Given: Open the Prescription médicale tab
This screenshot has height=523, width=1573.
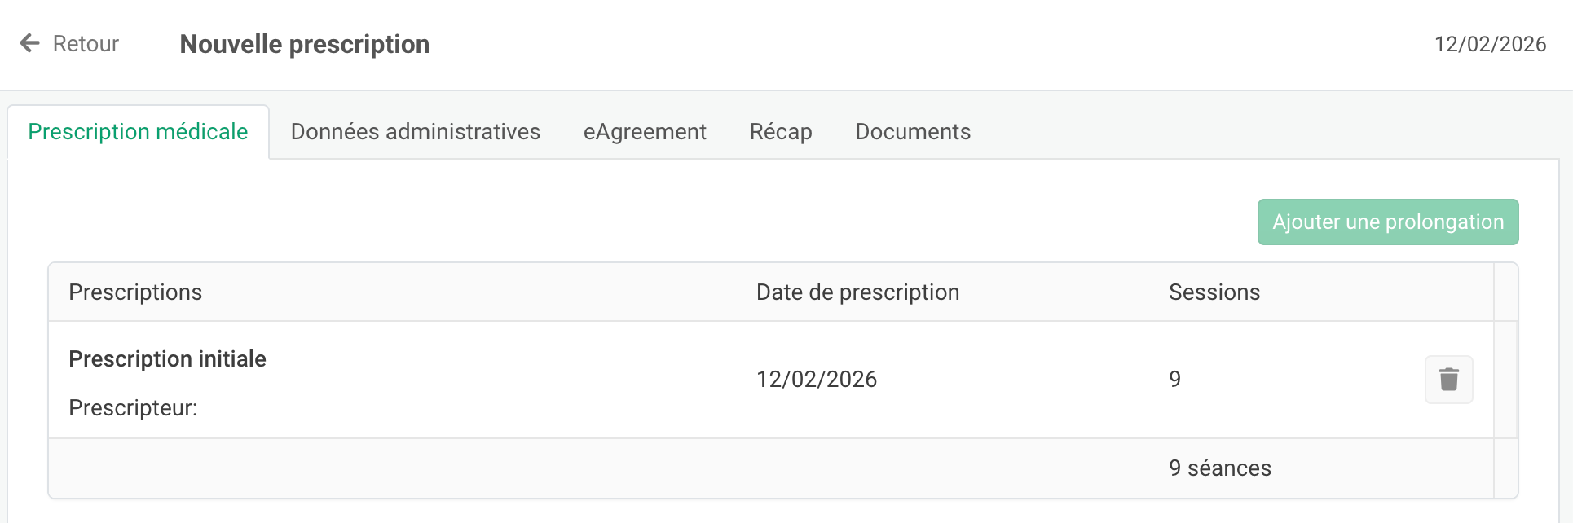Looking at the screenshot, I should click(x=138, y=132).
